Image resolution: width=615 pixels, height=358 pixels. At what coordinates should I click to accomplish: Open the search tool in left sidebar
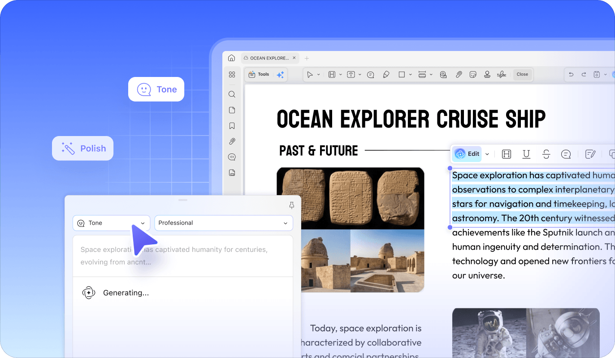pyautogui.click(x=232, y=94)
